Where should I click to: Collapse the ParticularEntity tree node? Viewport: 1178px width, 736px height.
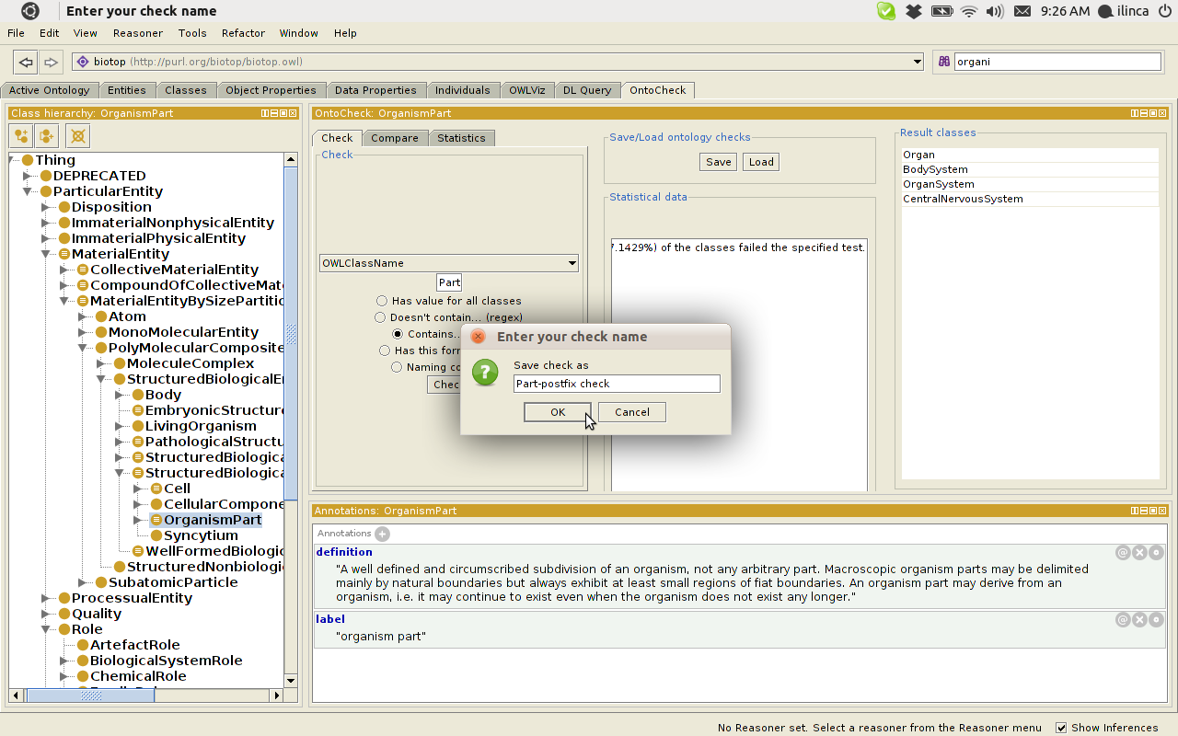[x=28, y=191]
